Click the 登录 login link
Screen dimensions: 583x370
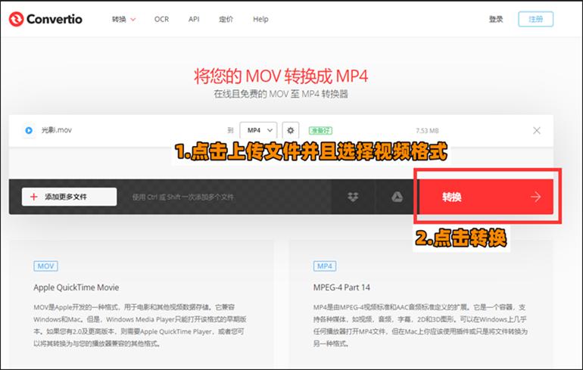[496, 20]
